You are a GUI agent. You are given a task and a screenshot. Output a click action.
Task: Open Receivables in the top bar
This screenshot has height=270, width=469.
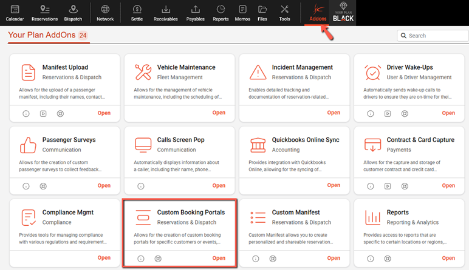pos(165,13)
